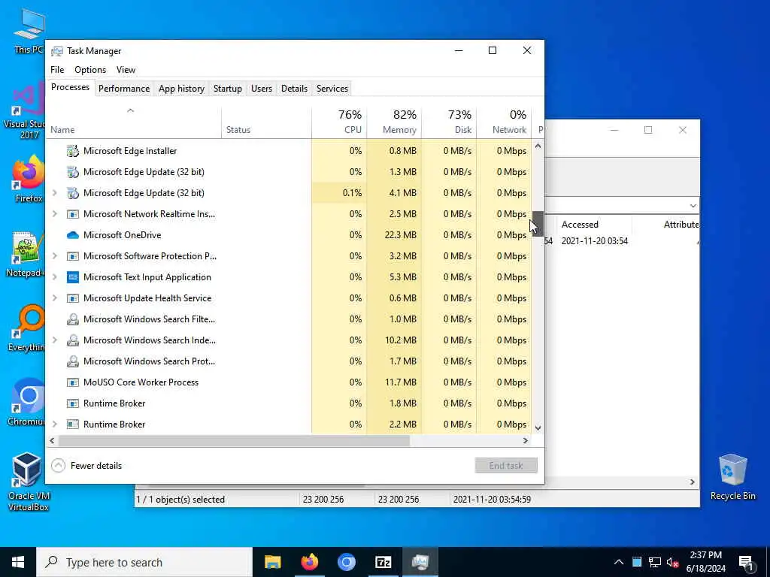Open the Options menu

pyautogui.click(x=90, y=70)
